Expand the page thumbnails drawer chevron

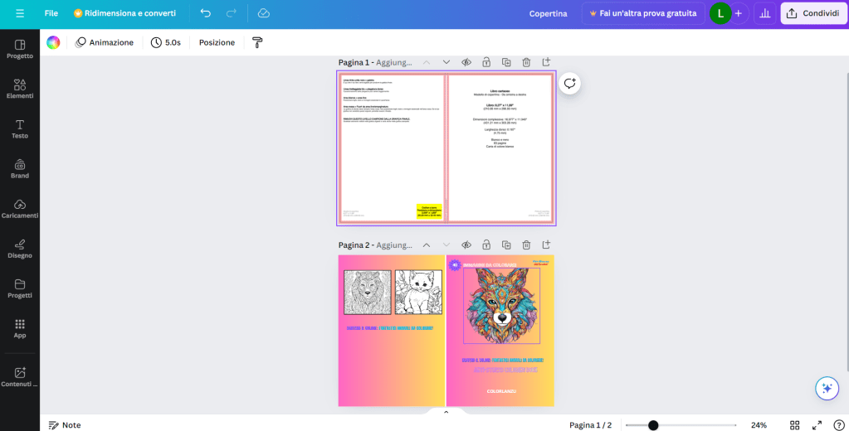pos(446,412)
